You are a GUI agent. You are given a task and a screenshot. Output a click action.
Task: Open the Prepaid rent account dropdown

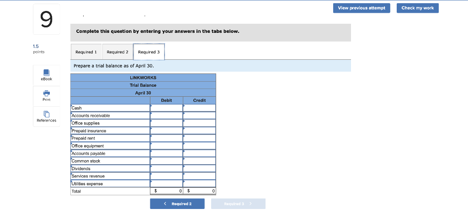coord(110,138)
